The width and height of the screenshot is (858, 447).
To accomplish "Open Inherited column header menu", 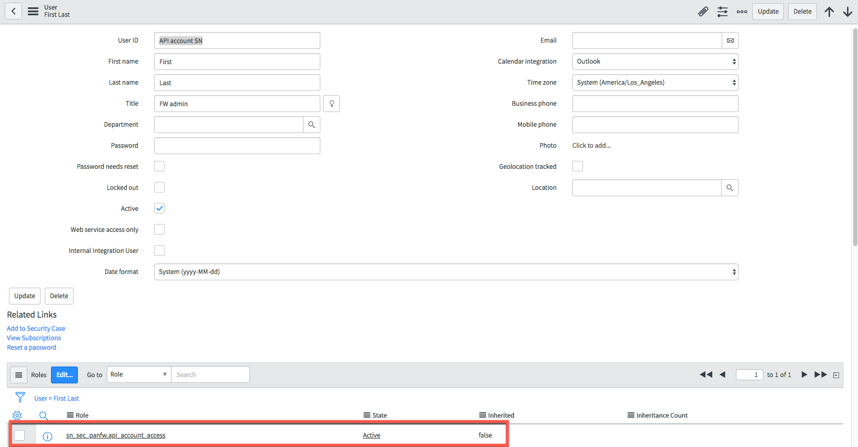I will pos(482,415).
